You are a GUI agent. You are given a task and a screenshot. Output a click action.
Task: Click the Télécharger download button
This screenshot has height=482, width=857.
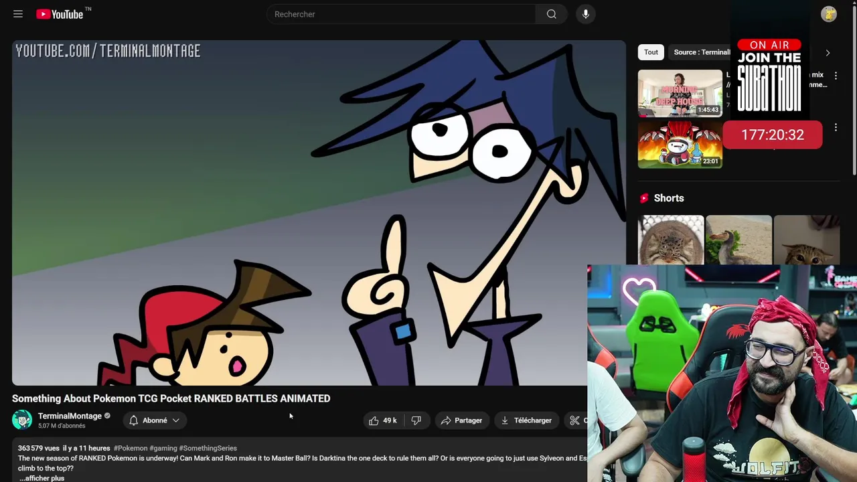click(x=526, y=420)
